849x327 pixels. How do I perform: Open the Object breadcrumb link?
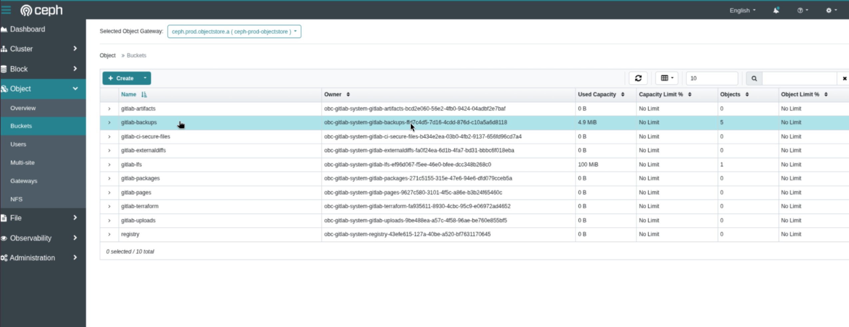107,55
